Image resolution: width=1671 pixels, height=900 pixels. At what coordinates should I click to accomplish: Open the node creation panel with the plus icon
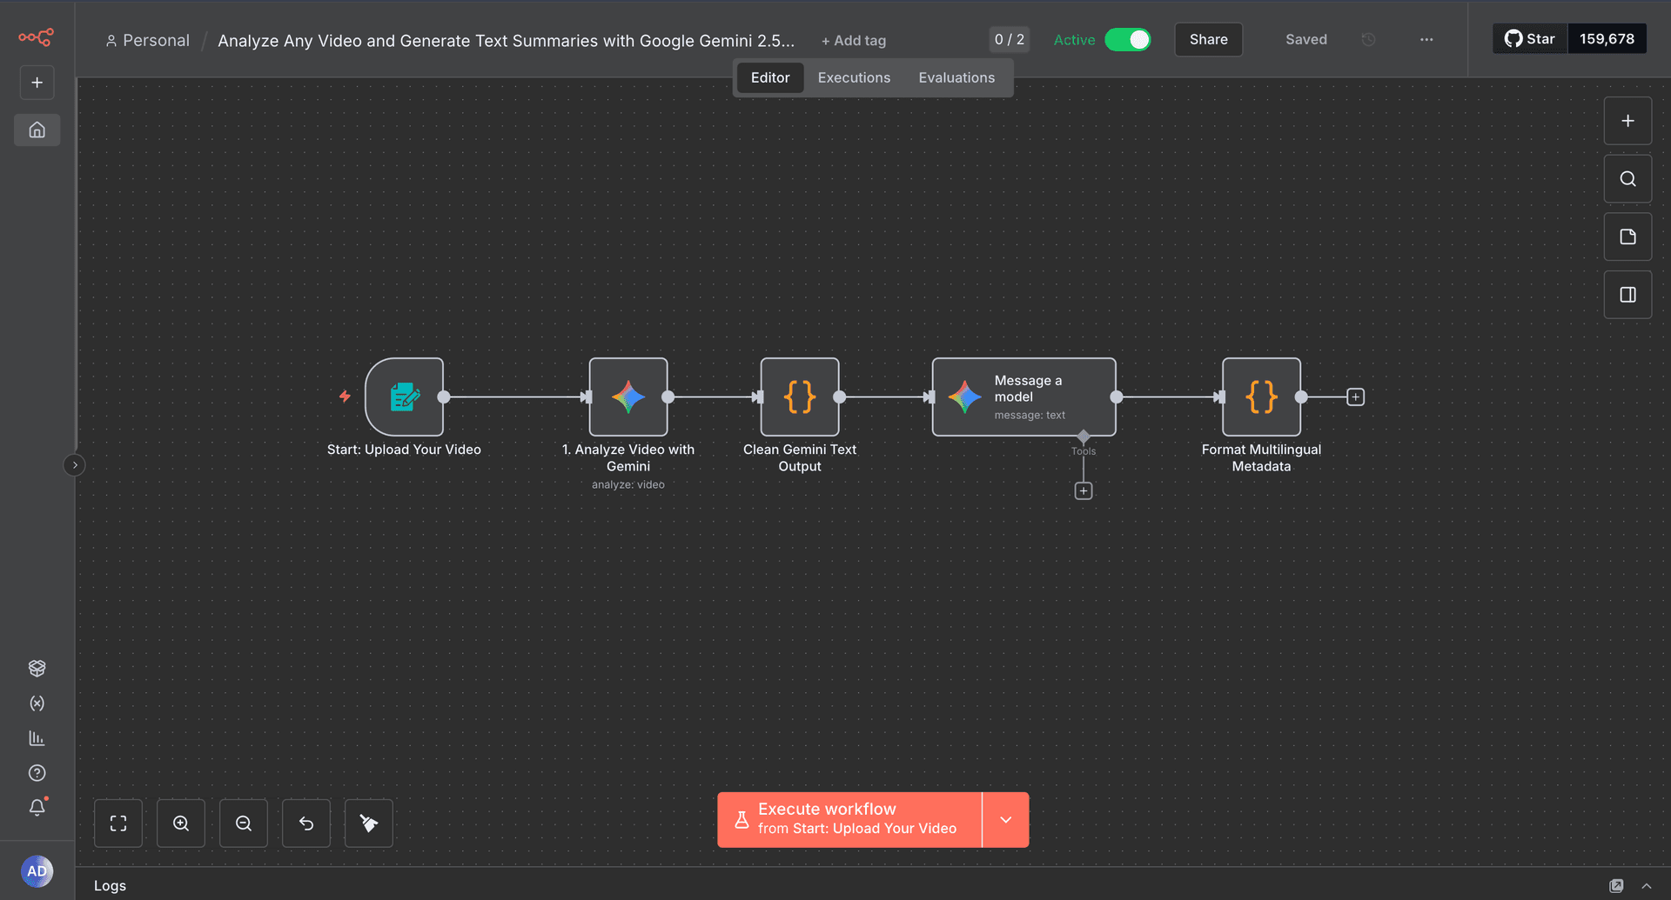click(1627, 121)
